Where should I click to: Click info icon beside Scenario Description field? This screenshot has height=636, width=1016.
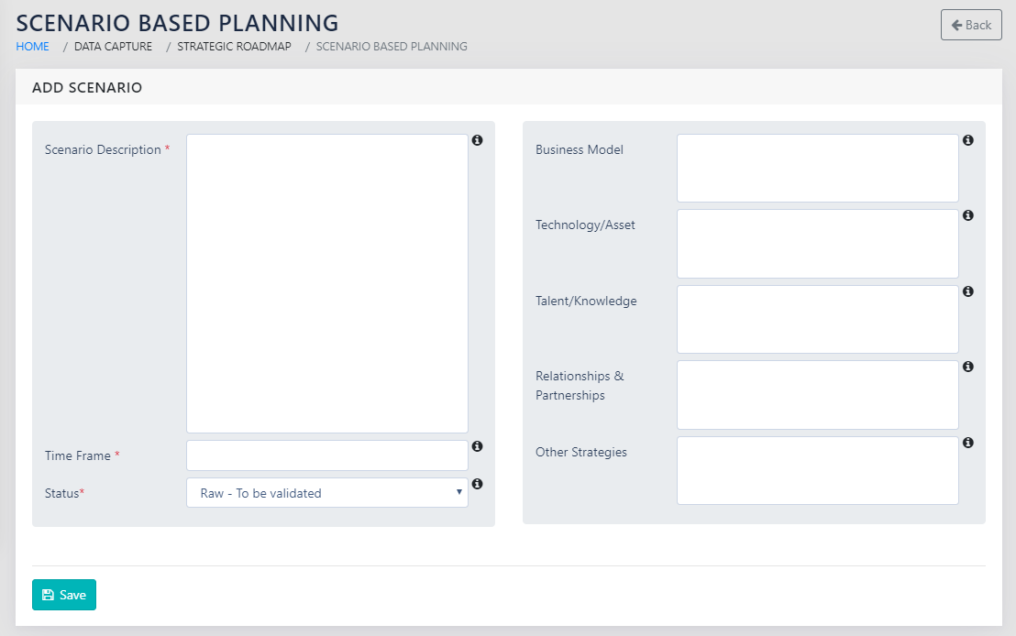(x=477, y=140)
